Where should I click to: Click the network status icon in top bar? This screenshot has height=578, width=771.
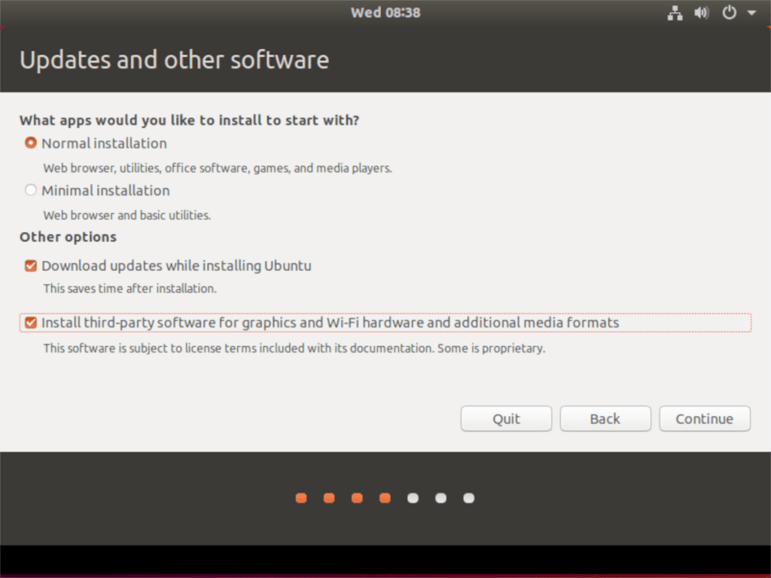coord(675,12)
